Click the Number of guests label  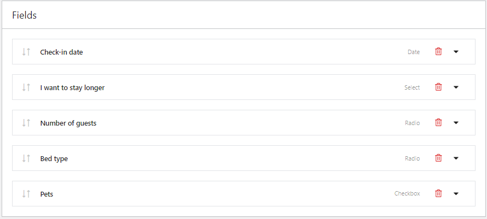68,123
